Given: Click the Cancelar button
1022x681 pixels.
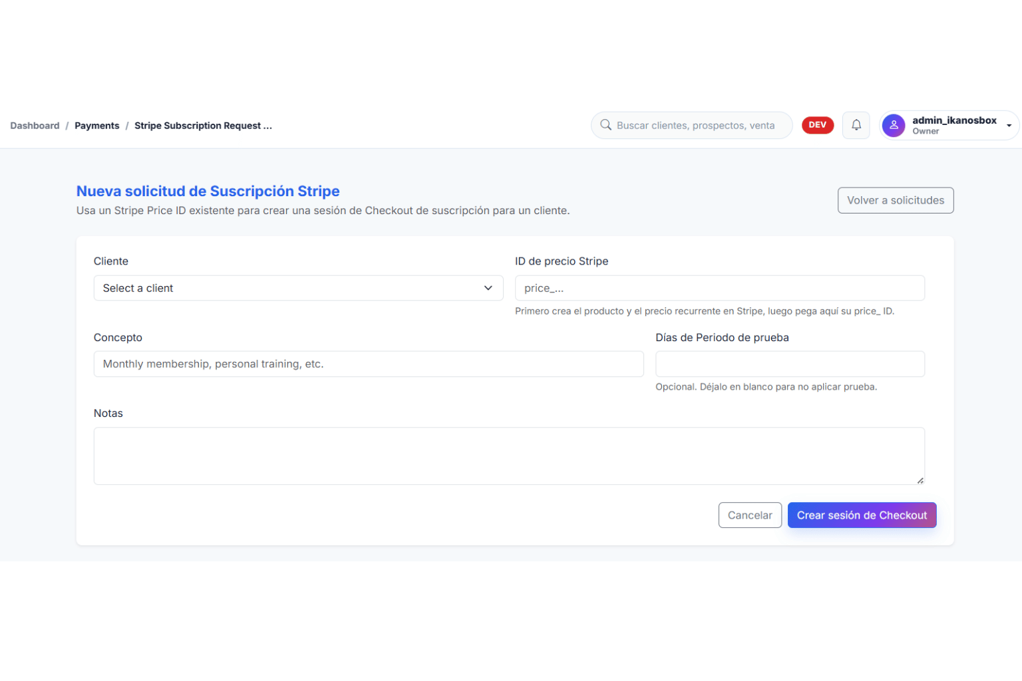Looking at the screenshot, I should pos(750,515).
